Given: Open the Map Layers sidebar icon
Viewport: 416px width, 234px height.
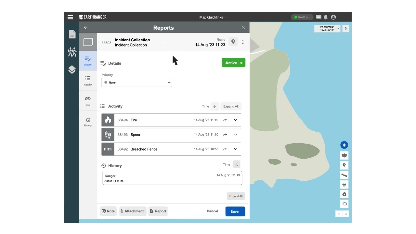Looking at the screenshot, I should click(x=72, y=70).
